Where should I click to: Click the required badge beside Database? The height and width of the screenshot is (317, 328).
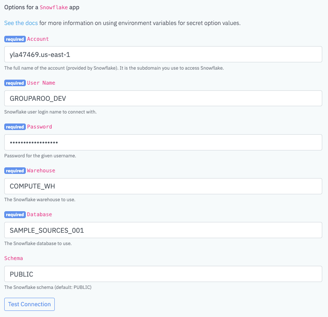[15, 214]
